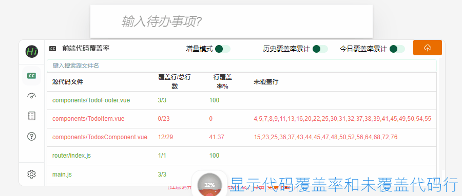Screen dimensions: 462x196
Task: Click the 32% circular progress indicator
Action: [x=209, y=185]
